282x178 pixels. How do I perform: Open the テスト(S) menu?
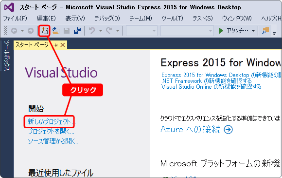(203, 18)
